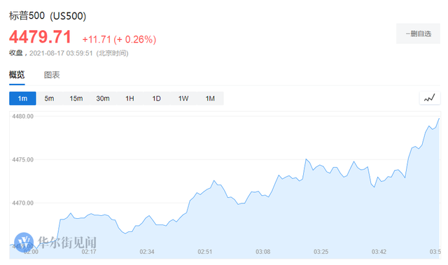
Task: Select the 1W interval
Action: click(183, 99)
